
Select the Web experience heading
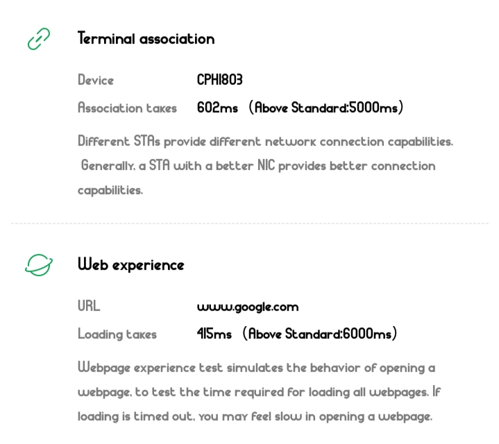pos(130,265)
